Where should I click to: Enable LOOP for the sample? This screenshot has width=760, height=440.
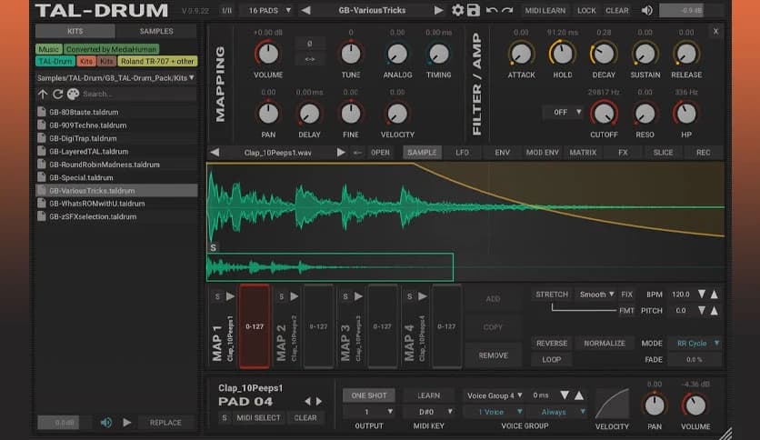click(552, 360)
